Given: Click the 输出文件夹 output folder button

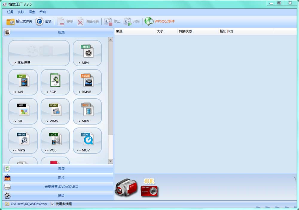Looking at the screenshot, I should tap(19, 22).
